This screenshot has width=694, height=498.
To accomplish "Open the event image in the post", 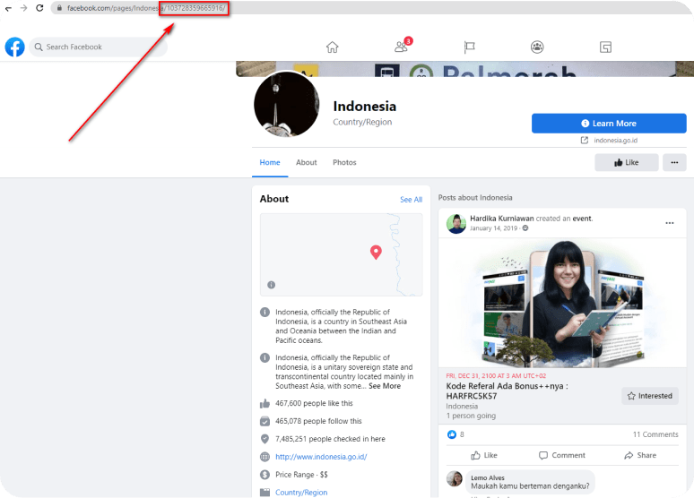I will pyautogui.click(x=562, y=303).
